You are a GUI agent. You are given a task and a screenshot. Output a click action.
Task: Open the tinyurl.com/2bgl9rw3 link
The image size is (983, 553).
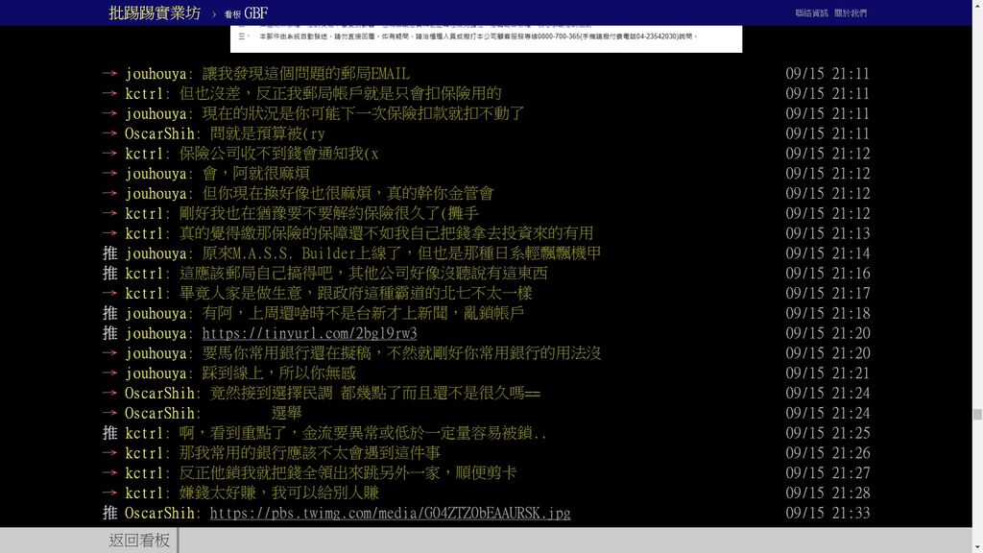[309, 333]
